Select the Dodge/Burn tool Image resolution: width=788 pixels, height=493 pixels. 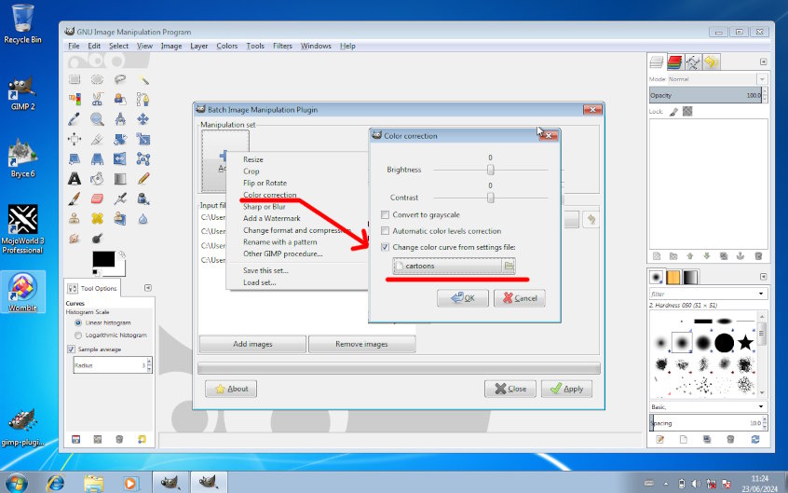[x=97, y=238]
